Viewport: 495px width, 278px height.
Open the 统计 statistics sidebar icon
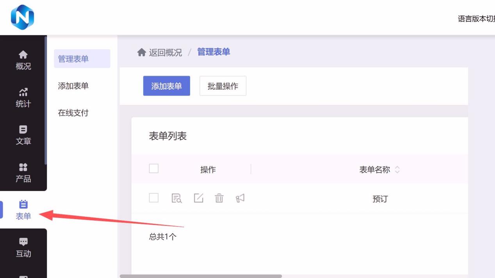coord(23,97)
